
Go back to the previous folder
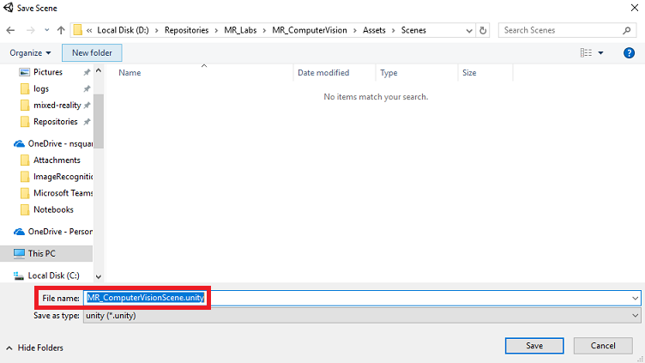(10, 30)
